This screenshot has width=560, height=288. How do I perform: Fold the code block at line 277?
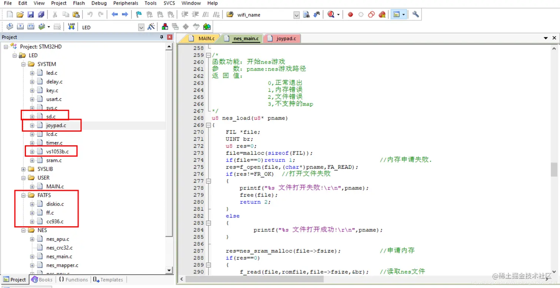pyautogui.click(x=208, y=181)
